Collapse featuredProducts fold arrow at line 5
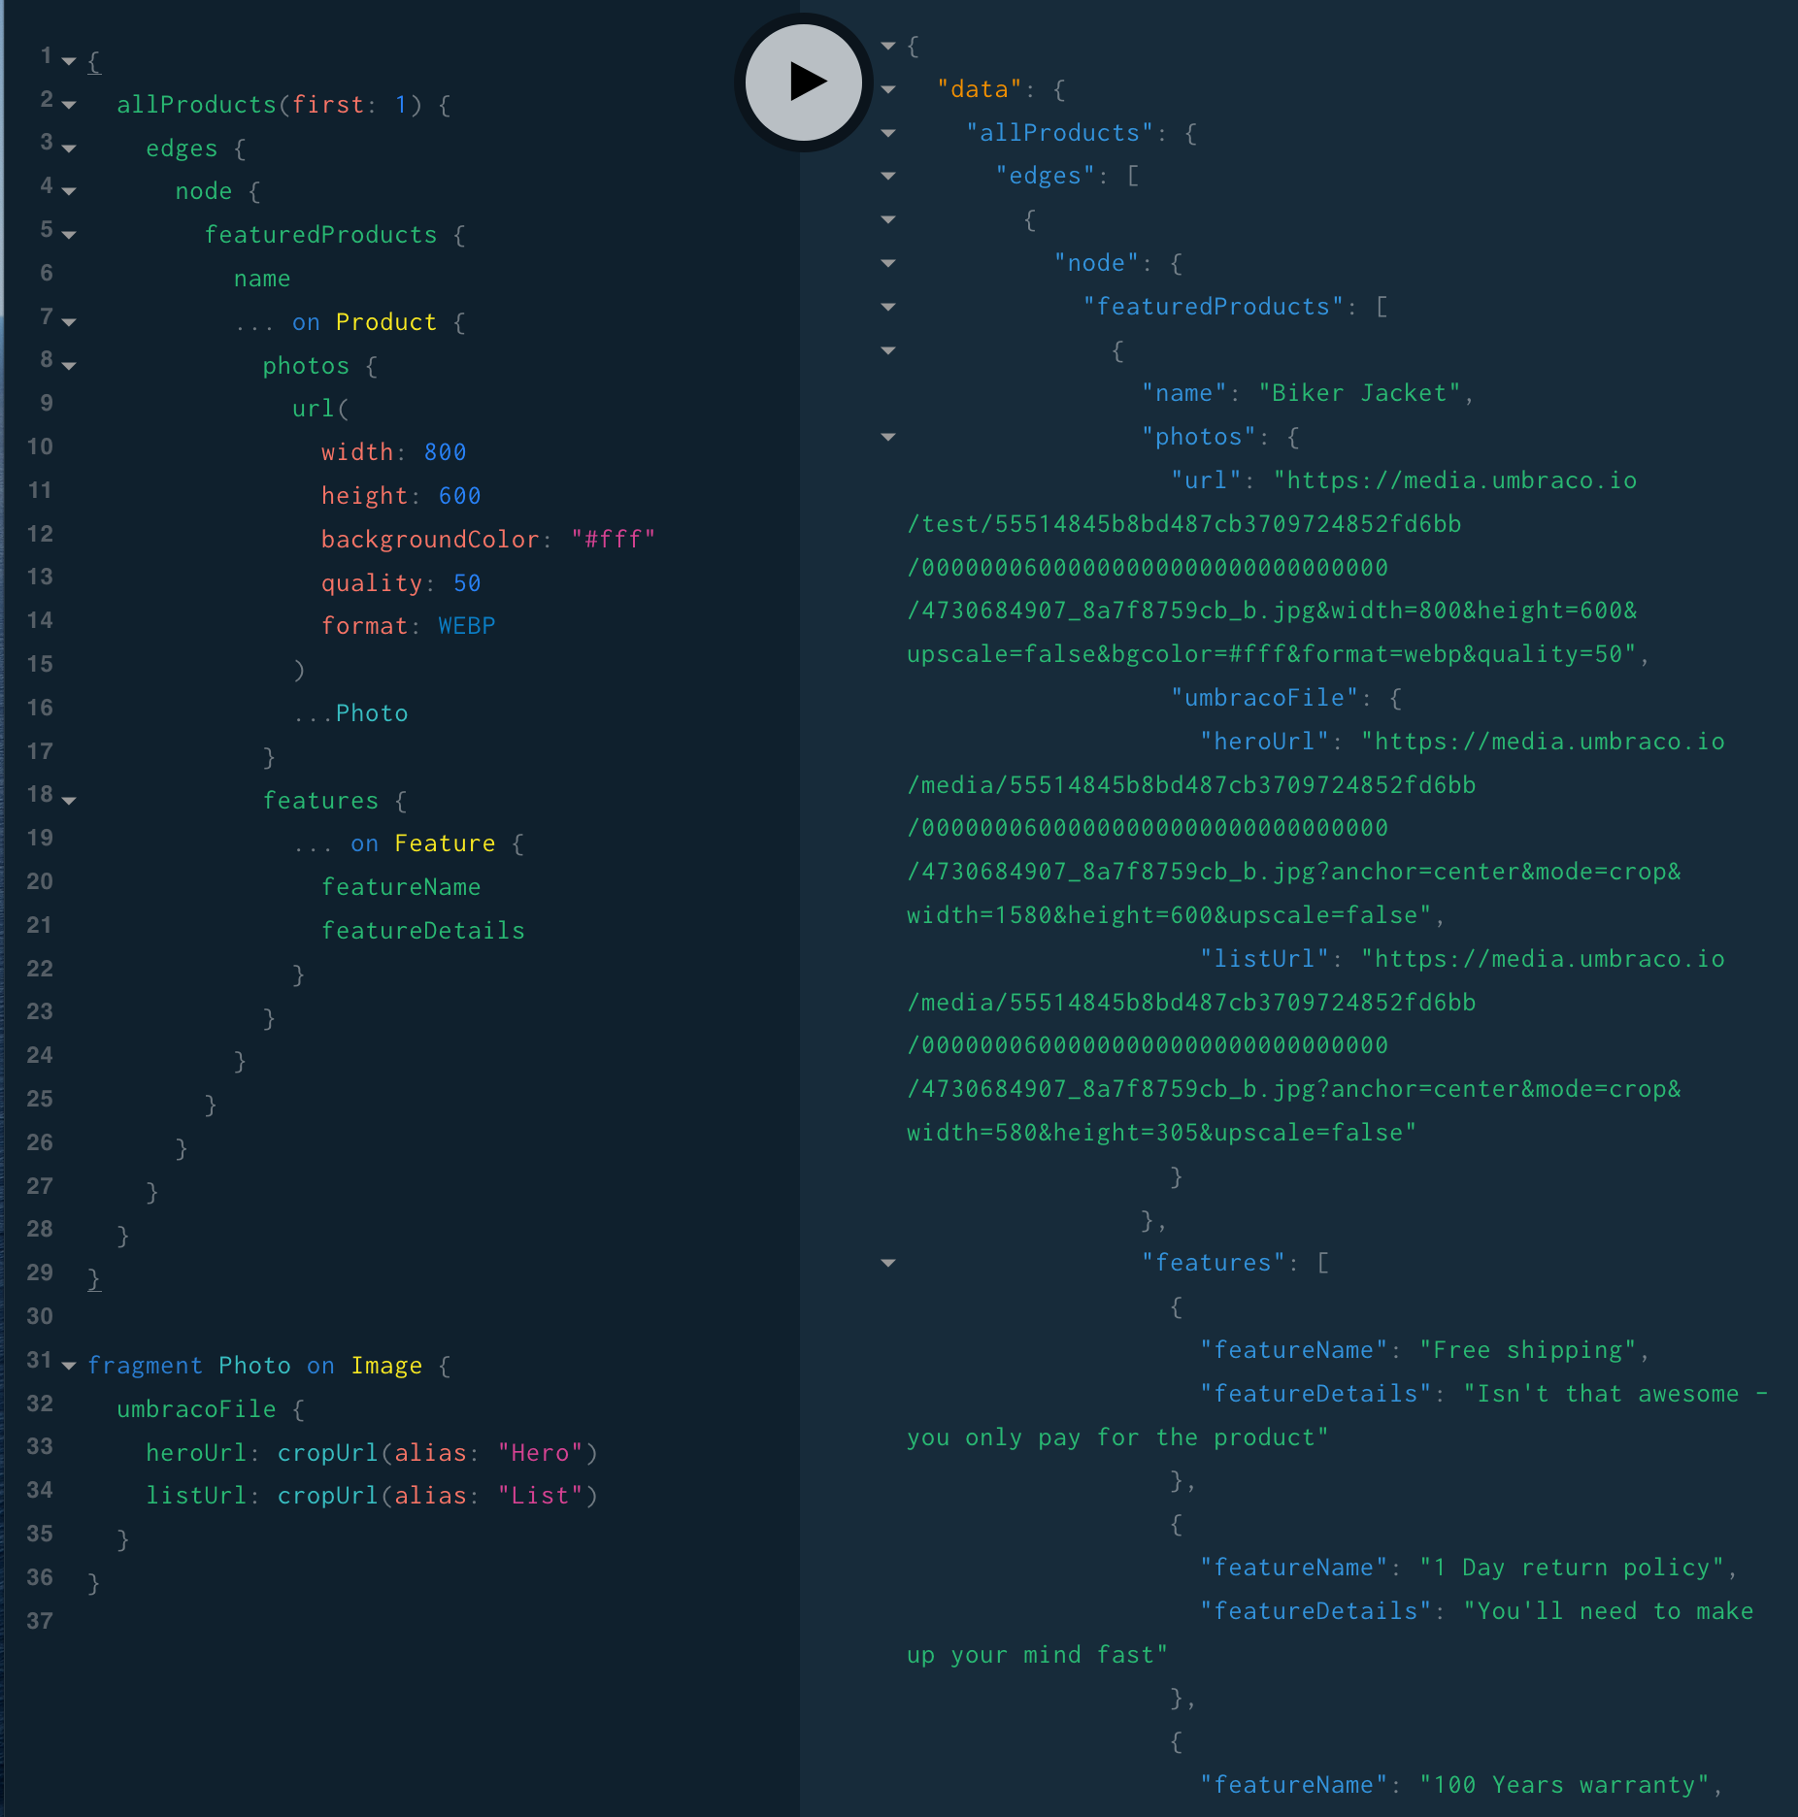The image size is (1798, 1817). click(x=69, y=235)
